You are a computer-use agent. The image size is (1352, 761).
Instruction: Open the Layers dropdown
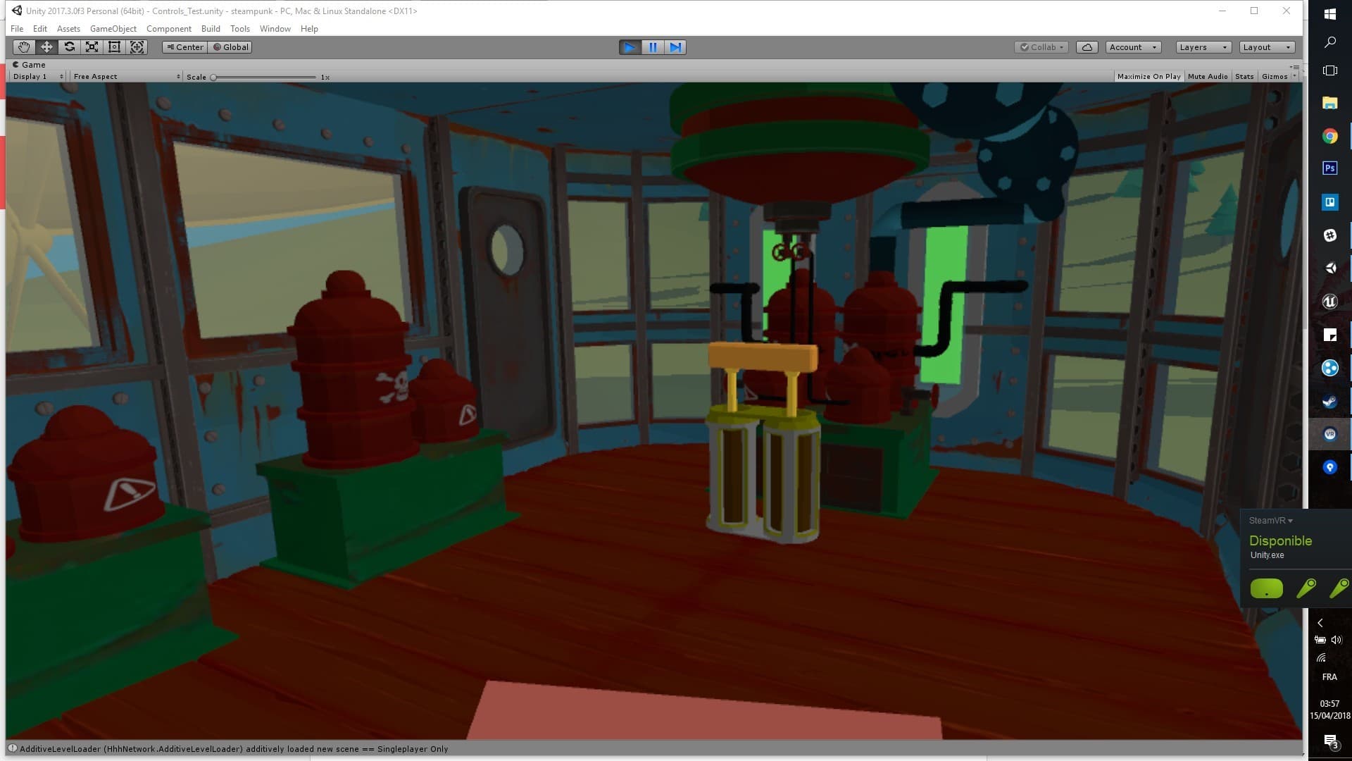tap(1203, 47)
